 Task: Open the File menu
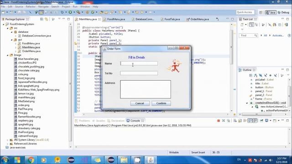3,6
